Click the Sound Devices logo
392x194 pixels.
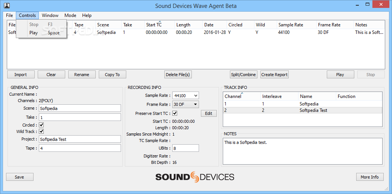[x=195, y=177]
